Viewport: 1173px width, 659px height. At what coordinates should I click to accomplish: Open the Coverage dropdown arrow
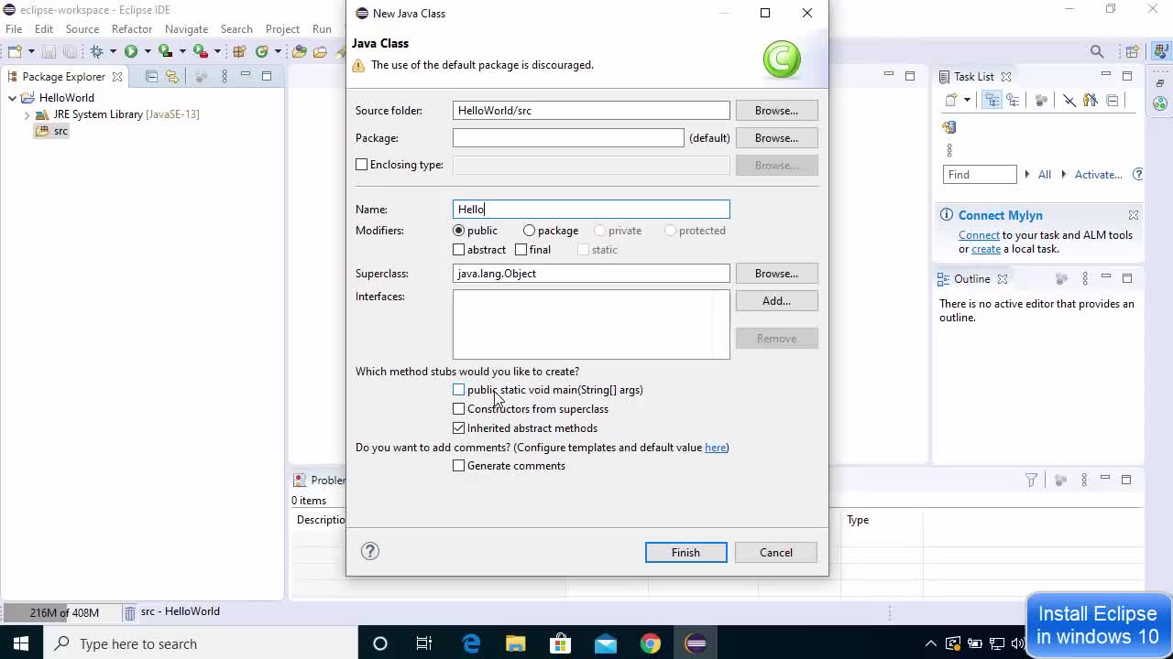coord(182,51)
